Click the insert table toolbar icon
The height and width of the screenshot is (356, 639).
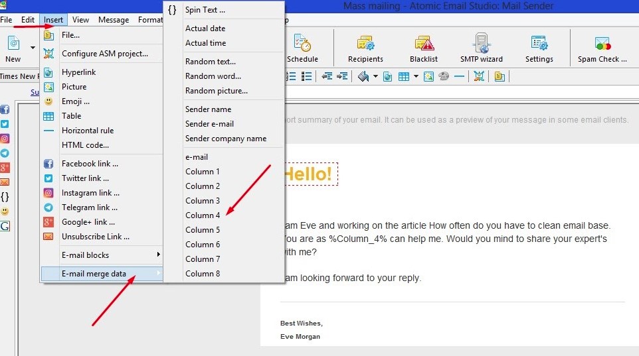click(403, 76)
